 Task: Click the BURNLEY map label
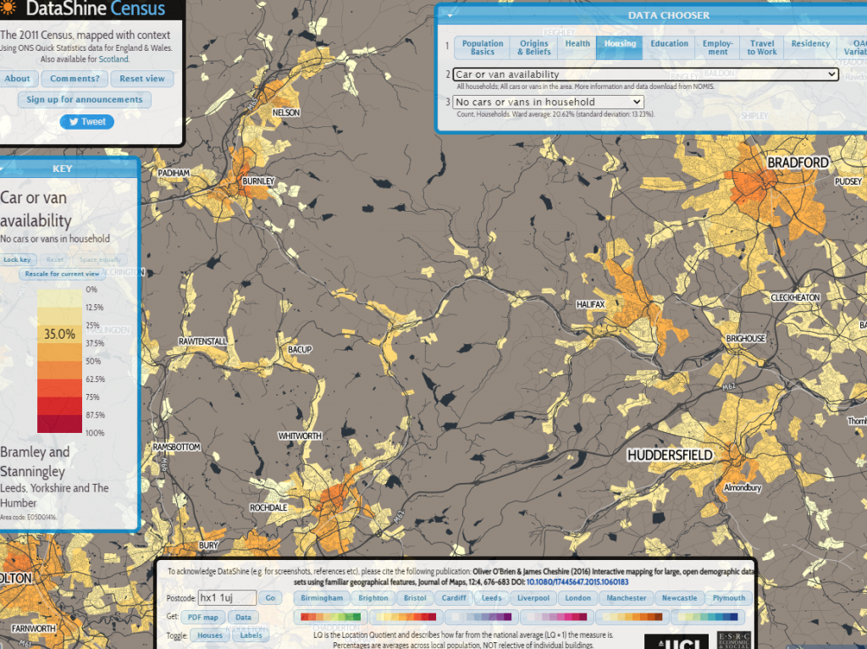258,181
